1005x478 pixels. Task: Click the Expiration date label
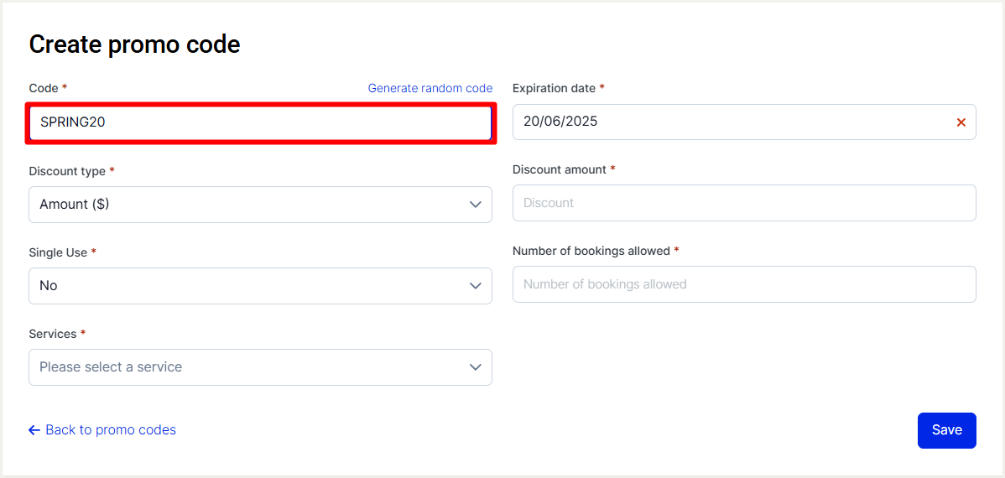point(555,88)
